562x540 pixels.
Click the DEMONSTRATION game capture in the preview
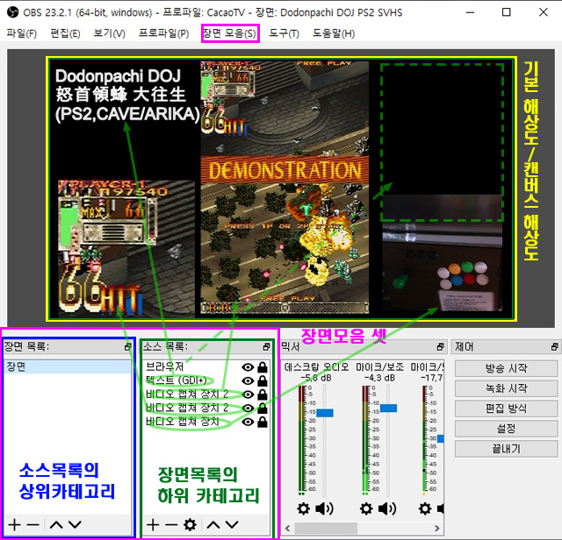click(x=285, y=187)
